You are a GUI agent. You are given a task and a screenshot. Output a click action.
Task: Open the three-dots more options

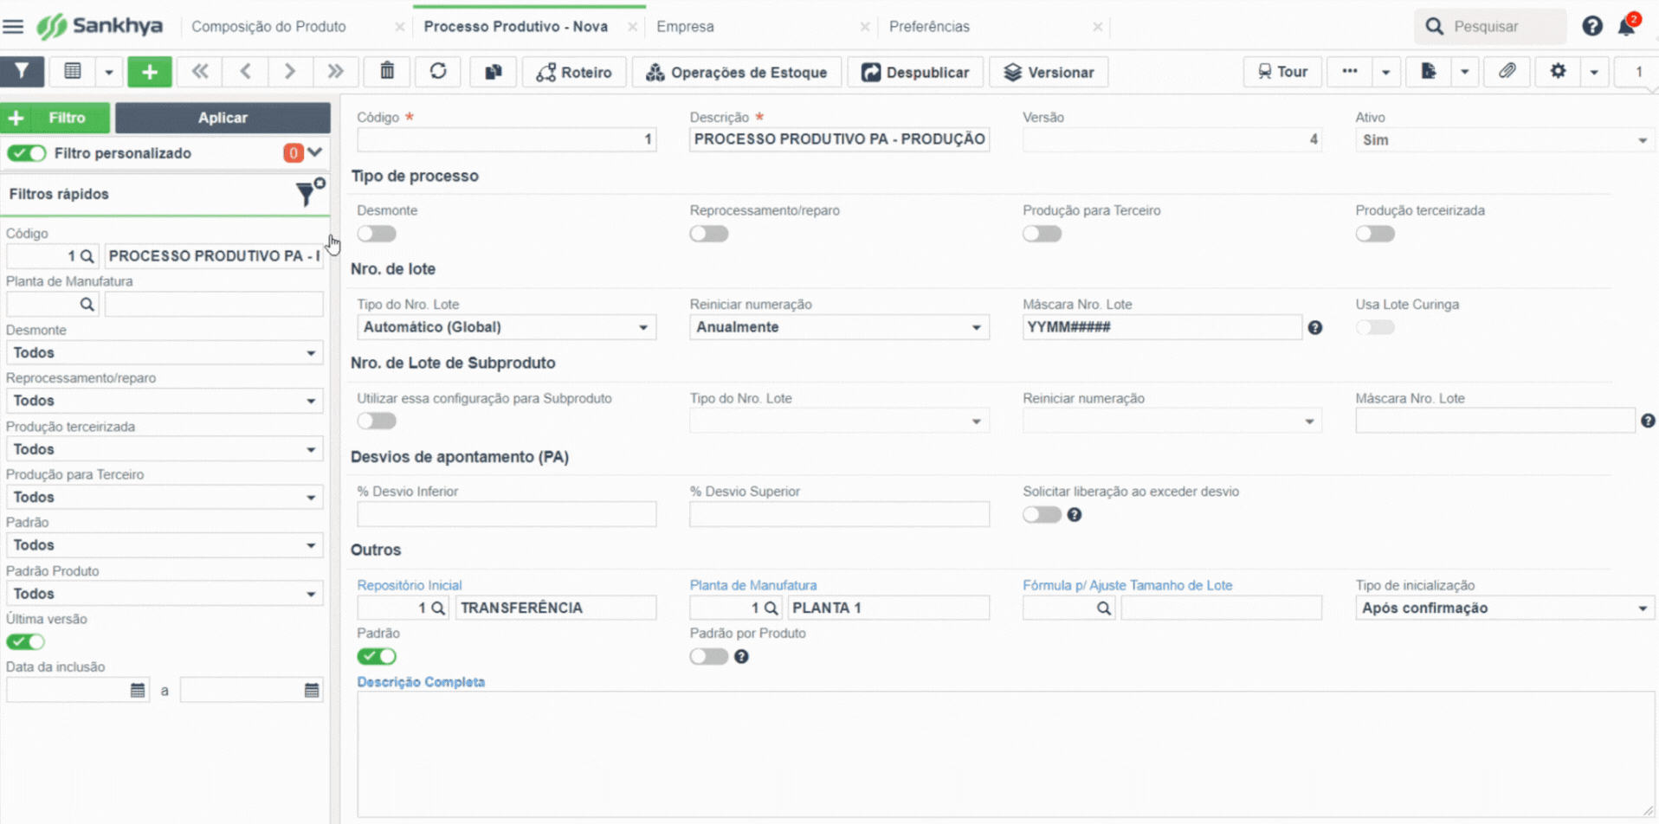1350,72
